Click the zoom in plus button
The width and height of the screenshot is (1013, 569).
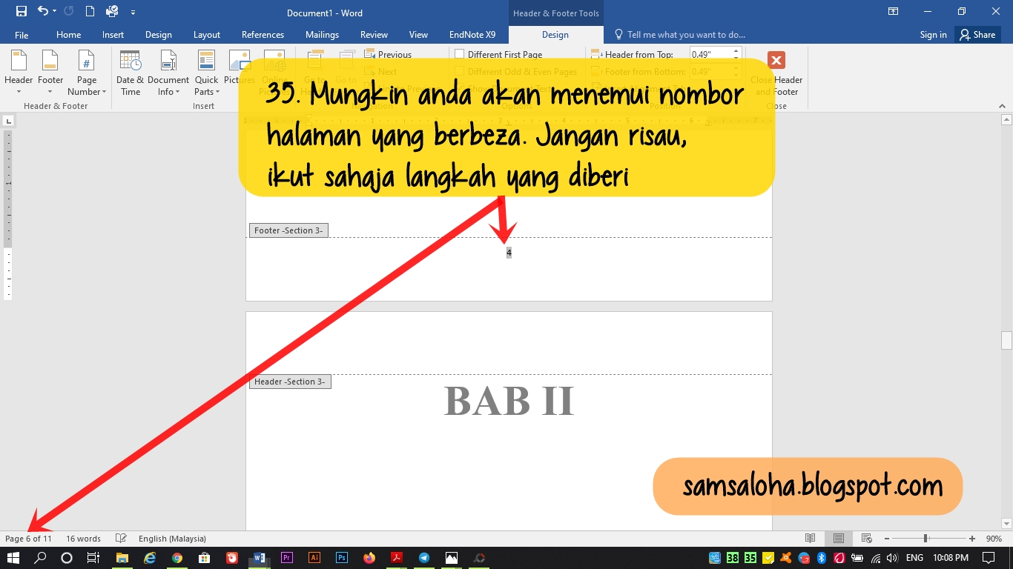click(x=971, y=539)
